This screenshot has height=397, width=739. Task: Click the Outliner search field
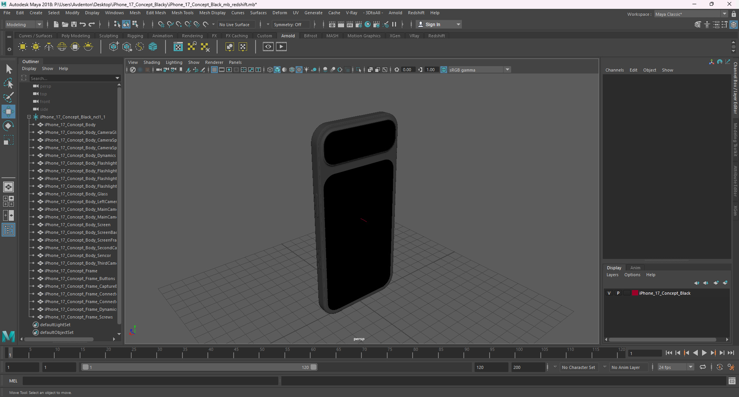[72, 78]
